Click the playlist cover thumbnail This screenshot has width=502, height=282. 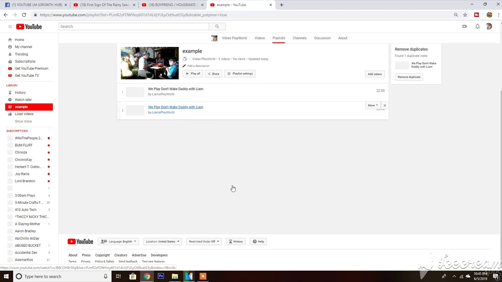149,63
